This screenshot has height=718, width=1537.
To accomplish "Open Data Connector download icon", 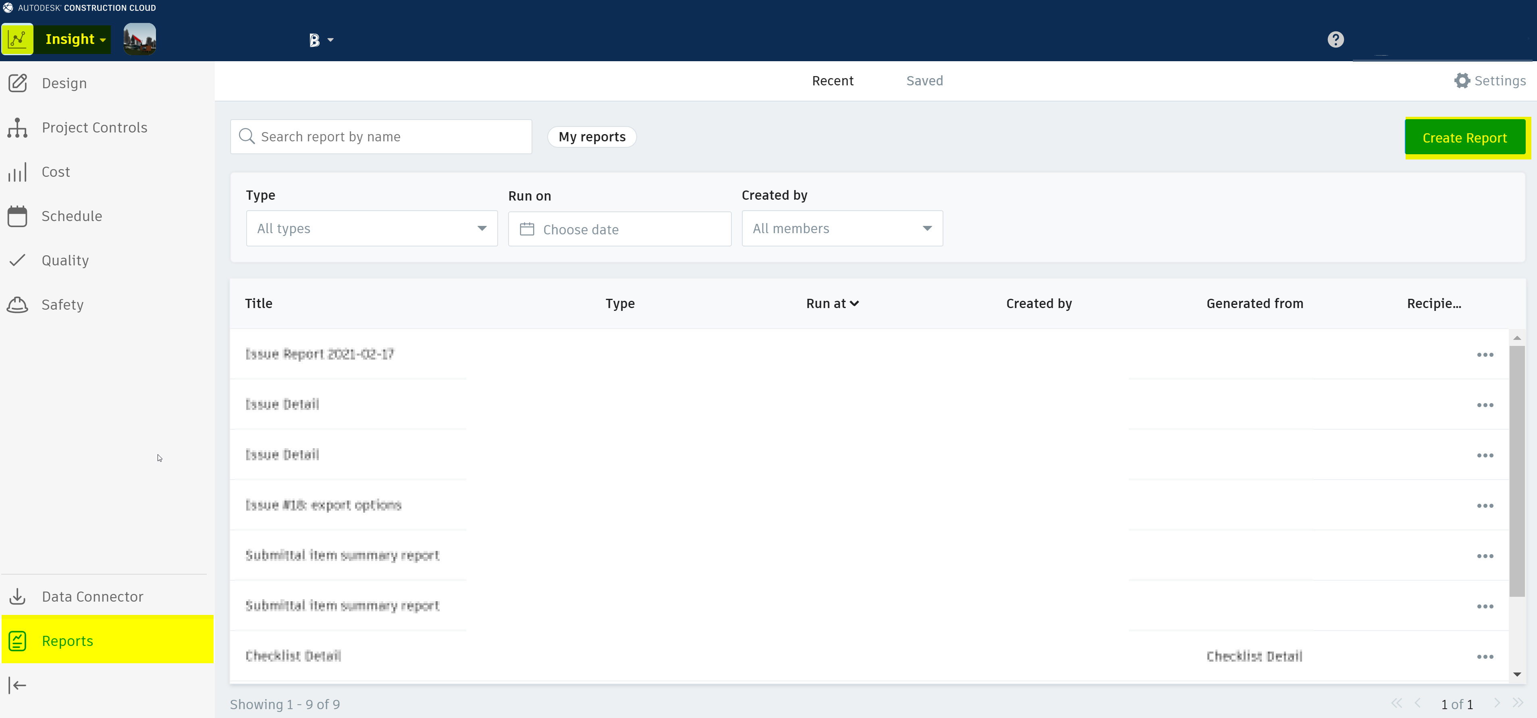I will coord(18,596).
